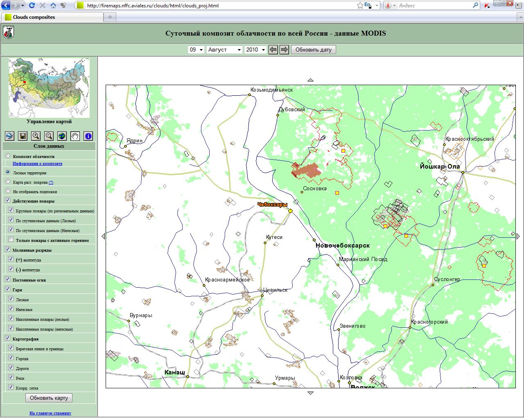The width and height of the screenshot is (524, 419).
Task: Click the browser forward button
Action: click(15, 5)
